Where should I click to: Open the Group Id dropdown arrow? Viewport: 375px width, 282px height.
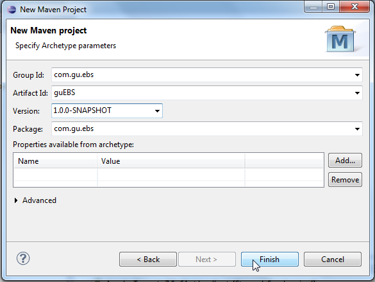tap(357, 75)
